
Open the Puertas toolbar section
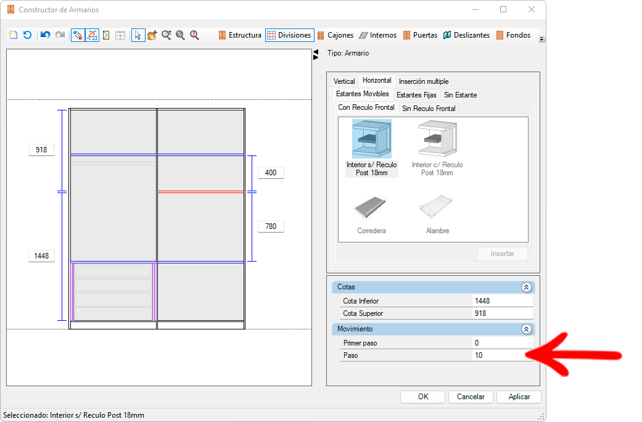click(420, 35)
